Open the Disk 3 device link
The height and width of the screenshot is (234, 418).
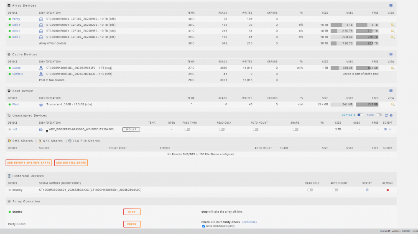[x=16, y=37]
